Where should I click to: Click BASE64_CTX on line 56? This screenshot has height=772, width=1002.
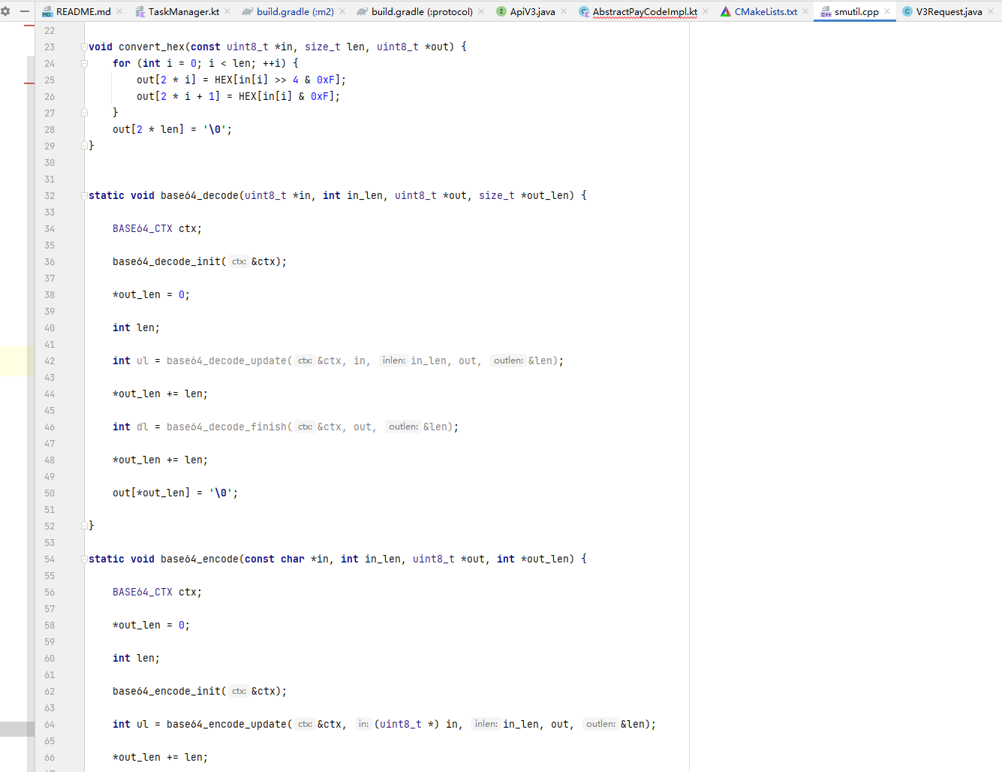(x=143, y=592)
